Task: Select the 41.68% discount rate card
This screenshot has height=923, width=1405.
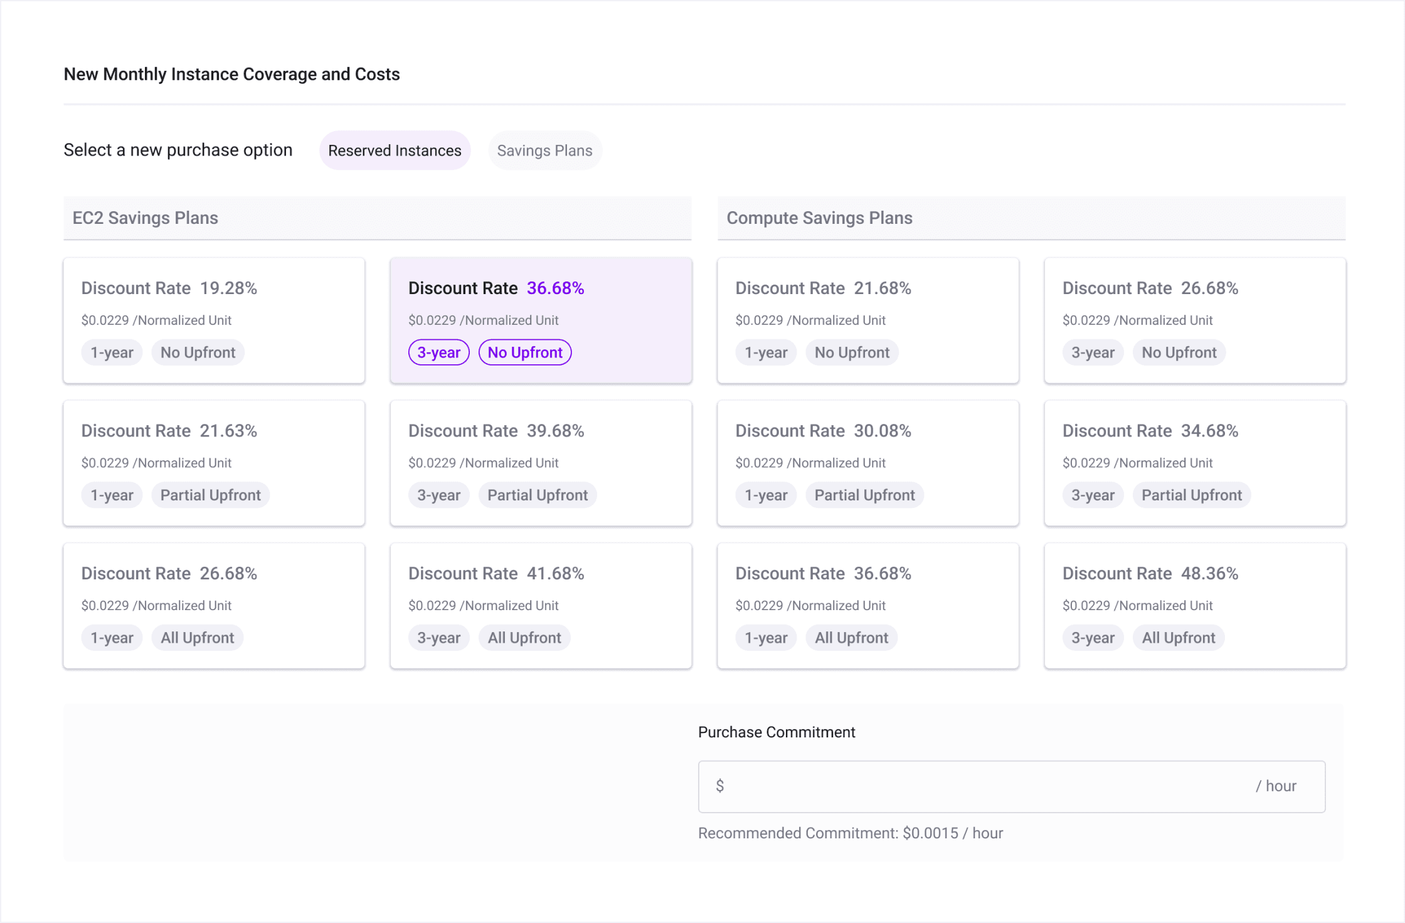Action: [541, 606]
